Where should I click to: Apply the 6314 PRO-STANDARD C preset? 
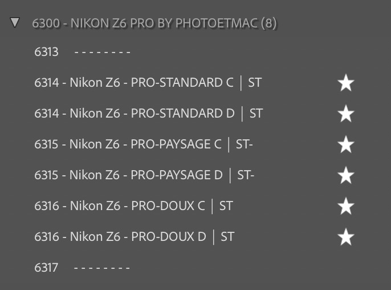pos(148,83)
